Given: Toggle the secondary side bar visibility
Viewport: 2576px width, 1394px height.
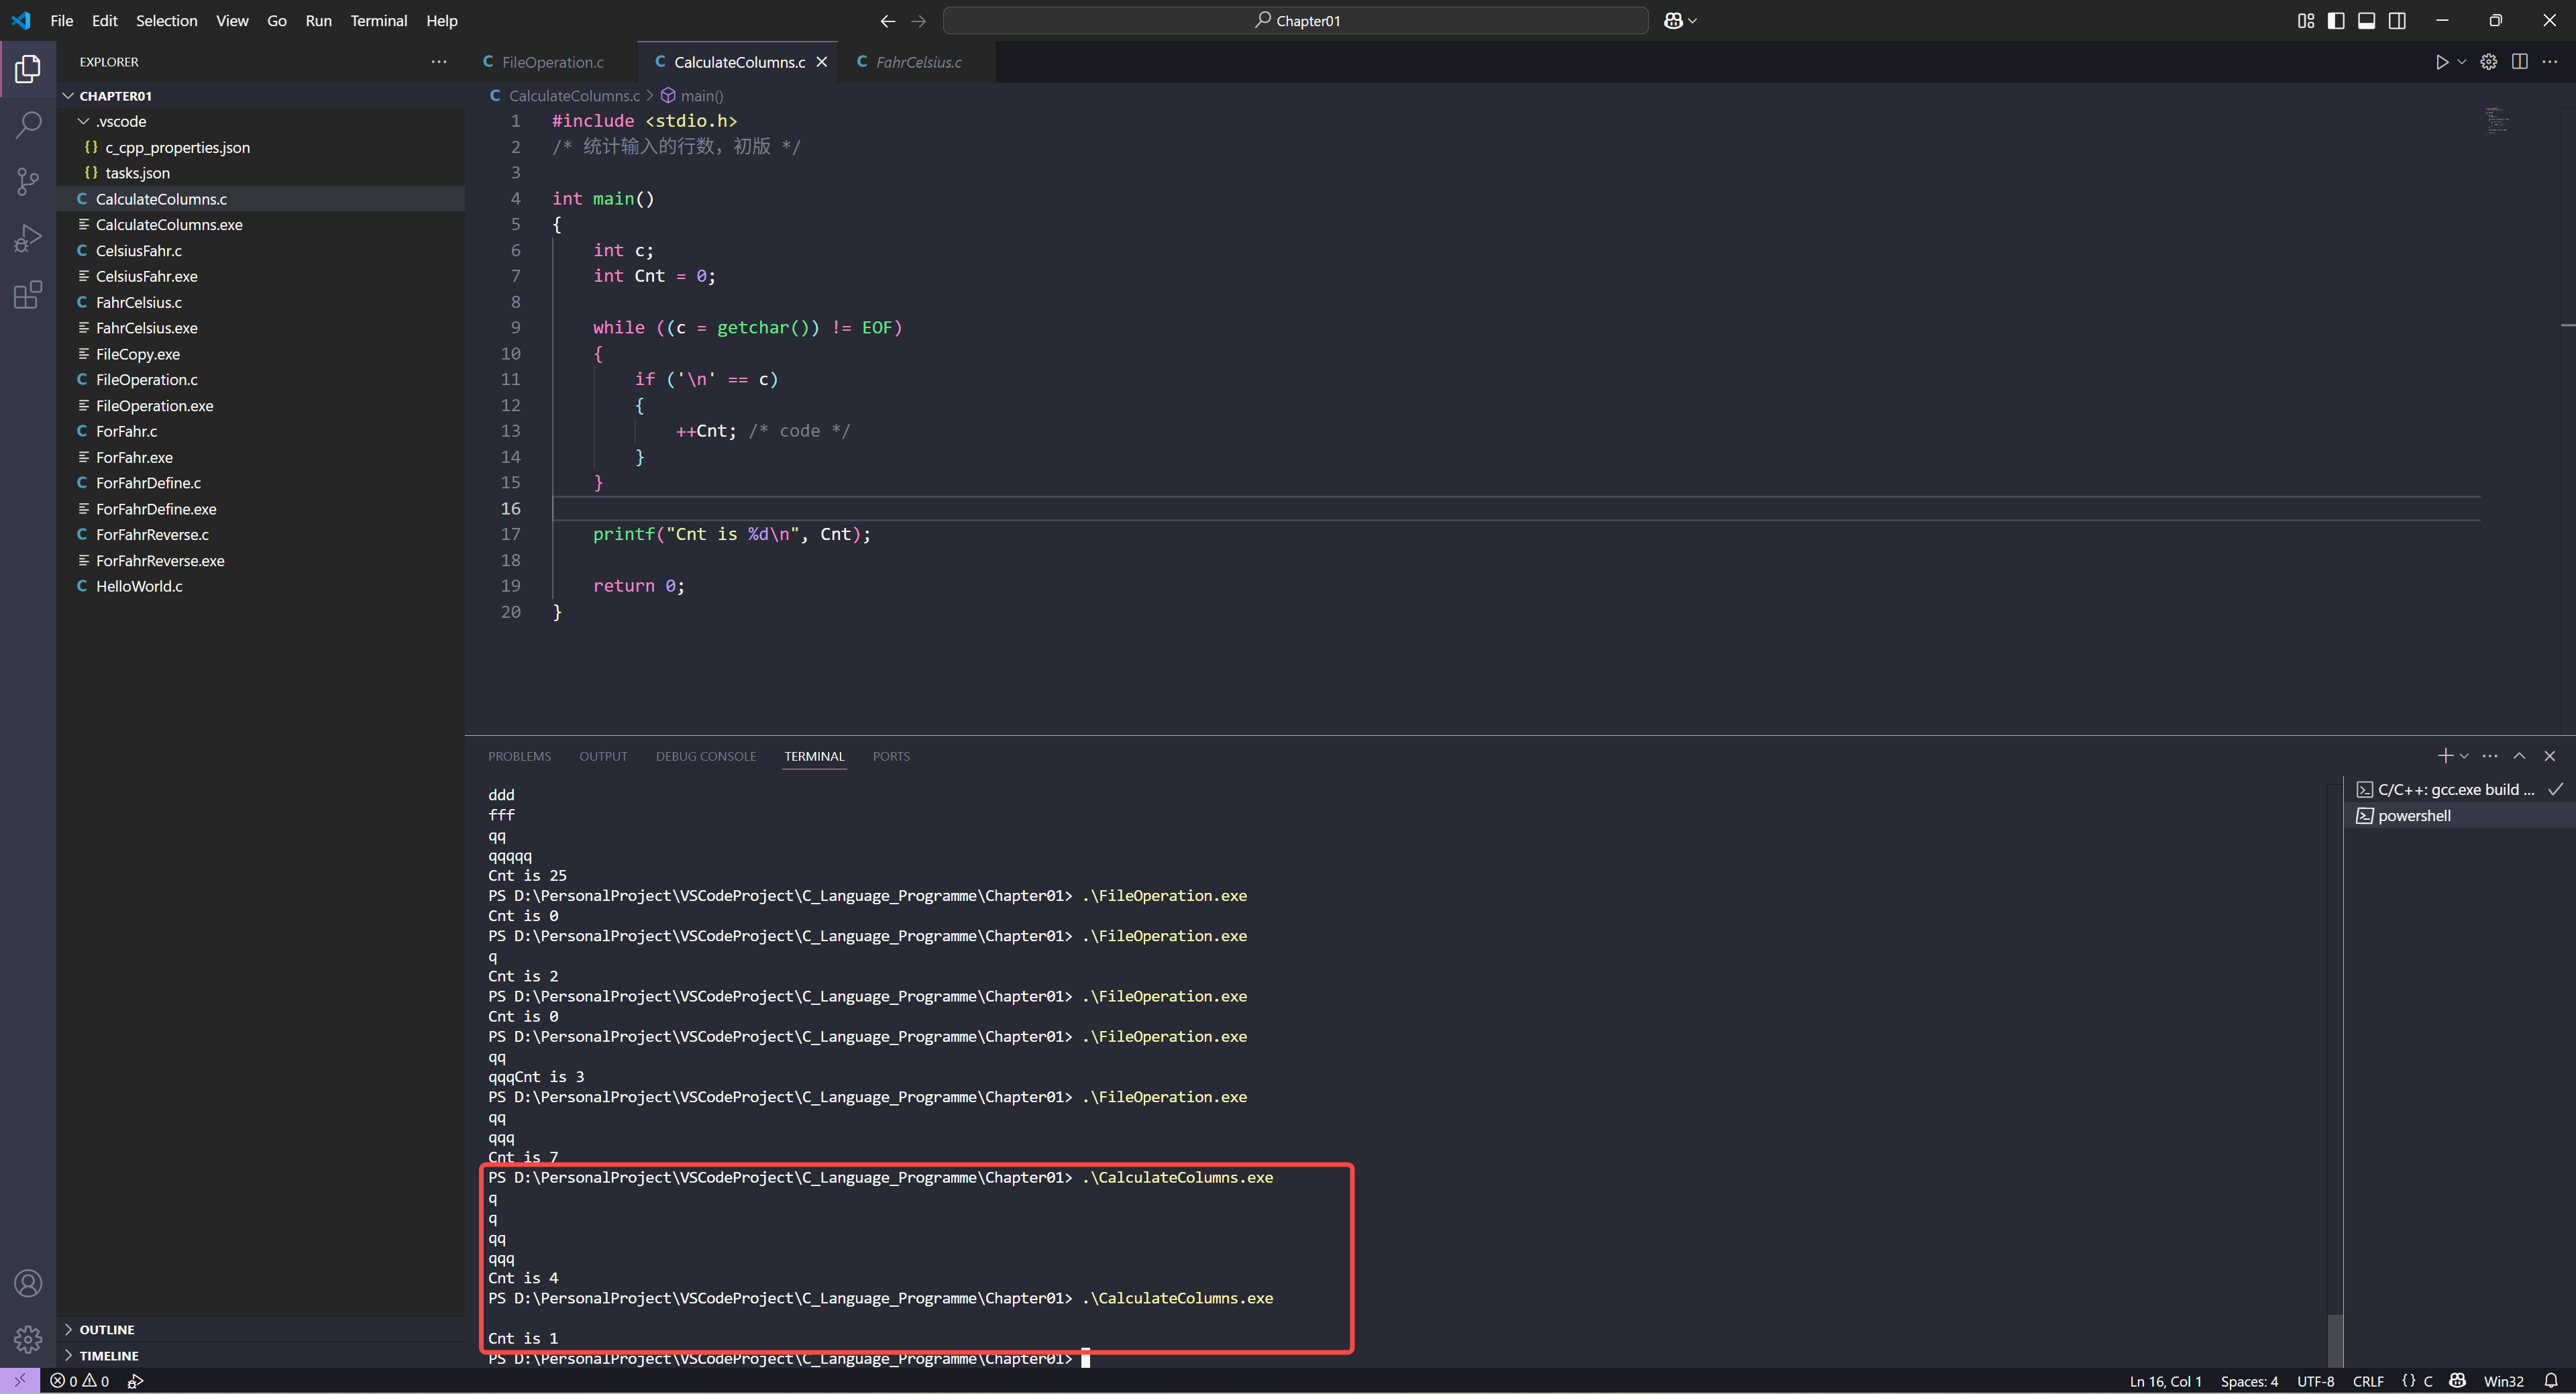Looking at the screenshot, I should pos(2397,21).
